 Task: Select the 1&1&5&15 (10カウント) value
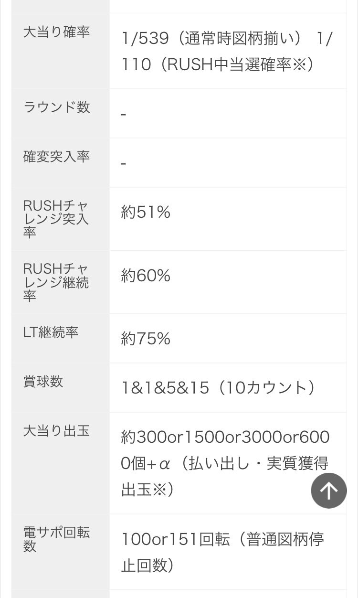(x=218, y=388)
